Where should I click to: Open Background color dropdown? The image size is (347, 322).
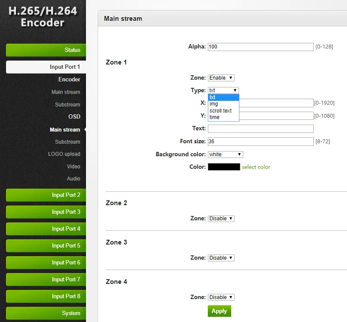[225, 155]
